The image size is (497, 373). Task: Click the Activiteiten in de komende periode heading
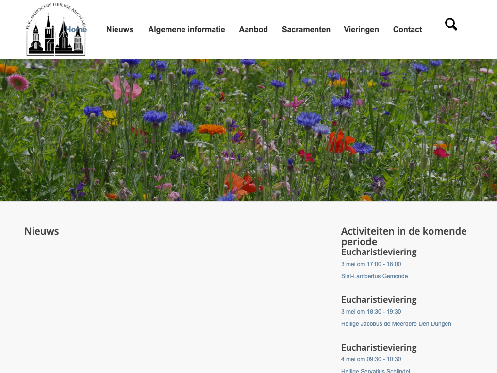(x=404, y=236)
